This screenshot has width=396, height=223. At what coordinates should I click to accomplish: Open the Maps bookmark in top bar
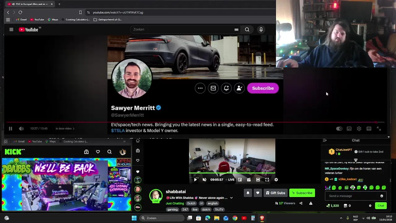click(53, 20)
